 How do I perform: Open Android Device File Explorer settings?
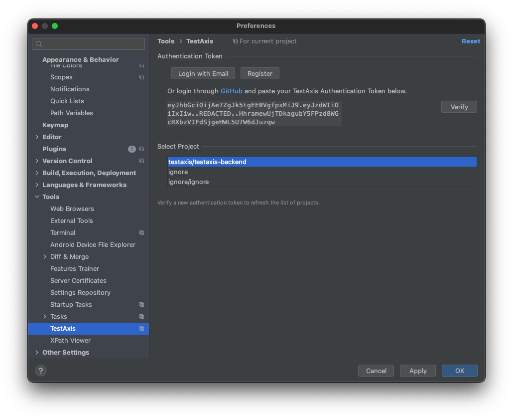(x=93, y=245)
